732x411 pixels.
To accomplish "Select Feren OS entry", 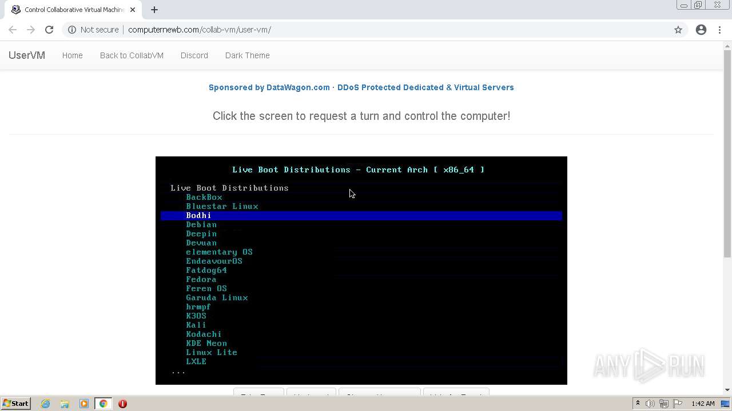I will [x=206, y=288].
